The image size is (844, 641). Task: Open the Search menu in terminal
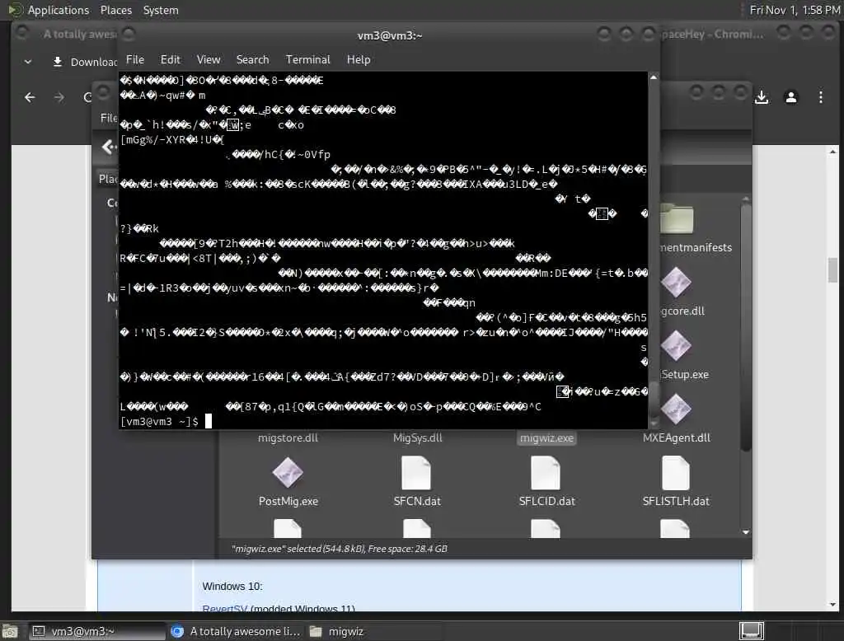click(252, 60)
